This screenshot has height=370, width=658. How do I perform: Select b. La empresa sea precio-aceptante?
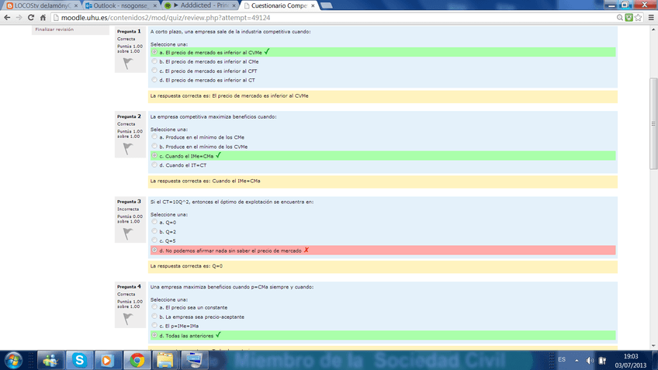pos(154,316)
